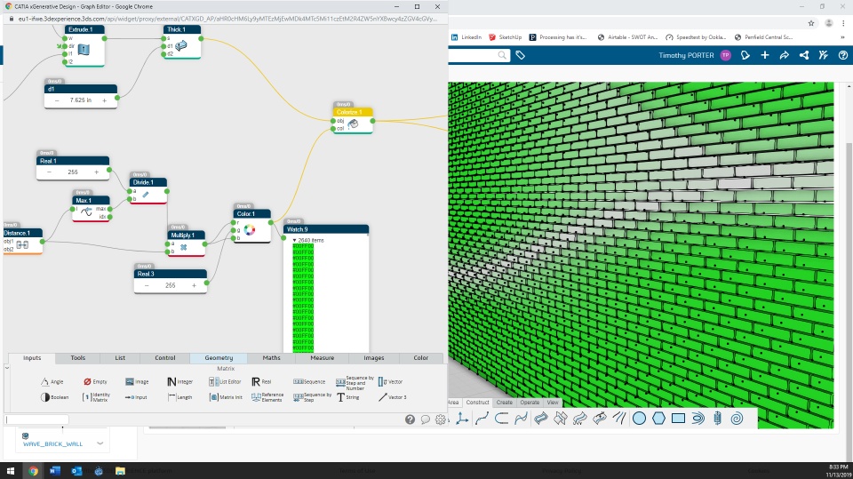Click Timothy PORTER user name
The width and height of the screenshot is (853, 479).
coord(686,55)
